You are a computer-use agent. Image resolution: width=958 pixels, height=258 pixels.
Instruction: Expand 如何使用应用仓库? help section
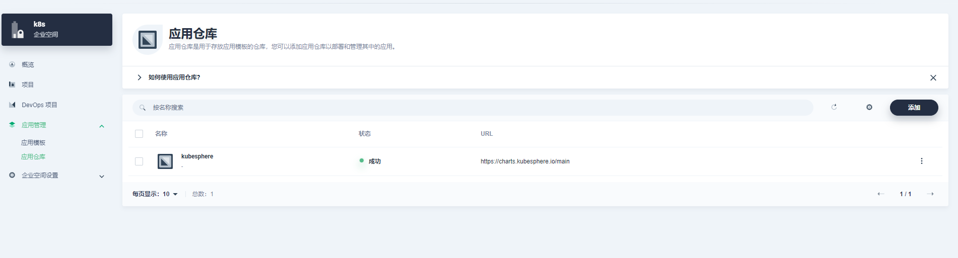click(174, 77)
